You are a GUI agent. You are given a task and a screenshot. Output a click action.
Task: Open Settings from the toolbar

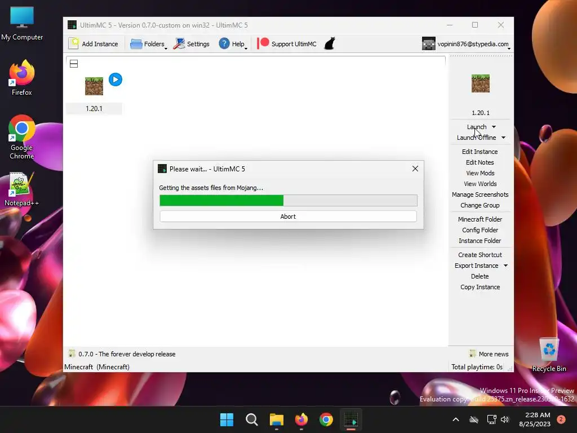pyautogui.click(x=191, y=43)
